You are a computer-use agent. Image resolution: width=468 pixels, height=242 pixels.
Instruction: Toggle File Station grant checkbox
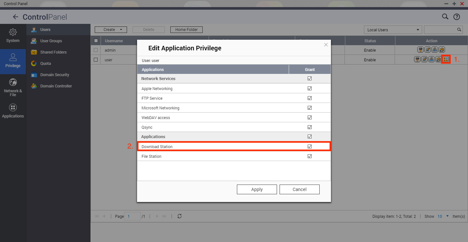click(310, 156)
